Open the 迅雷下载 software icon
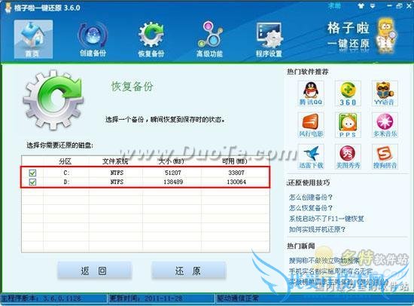The image size is (414, 306). [x=311, y=157]
